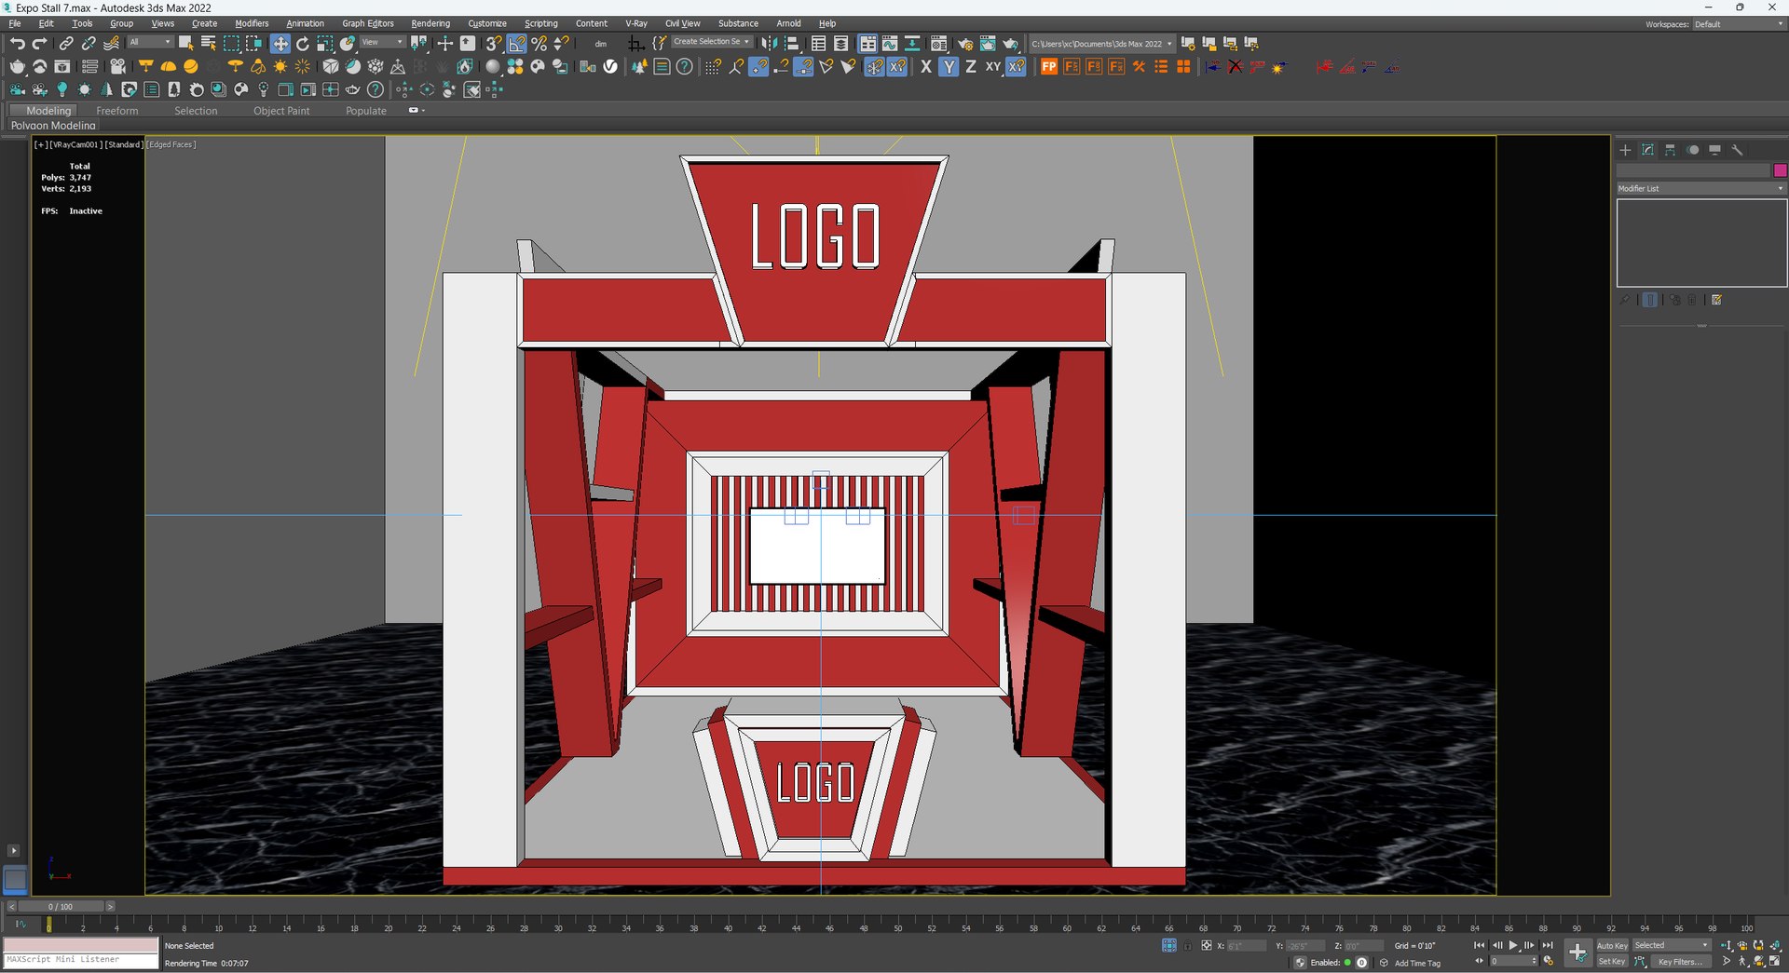Click the Mirror tool icon
Viewport: 1789px width, 973px height.
(769, 44)
